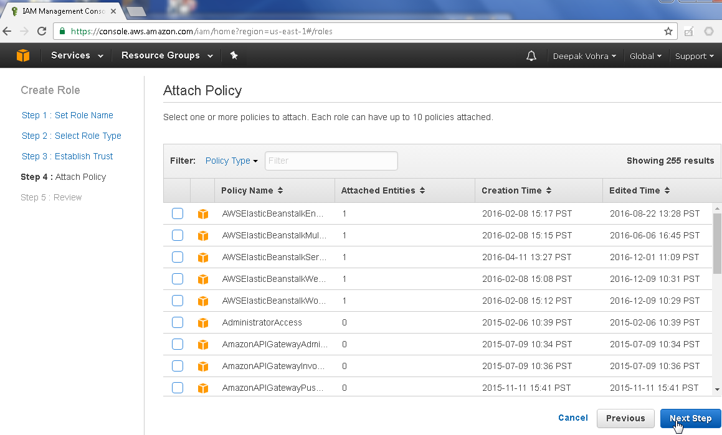Click the browser back arrow
Viewport: 722px width, 435px height.
click(x=7, y=31)
